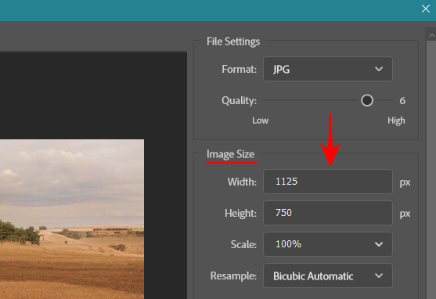Screen dimensions: 436x299
Task: Click the Width input field showing 1125
Action: click(x=328, y=182)
